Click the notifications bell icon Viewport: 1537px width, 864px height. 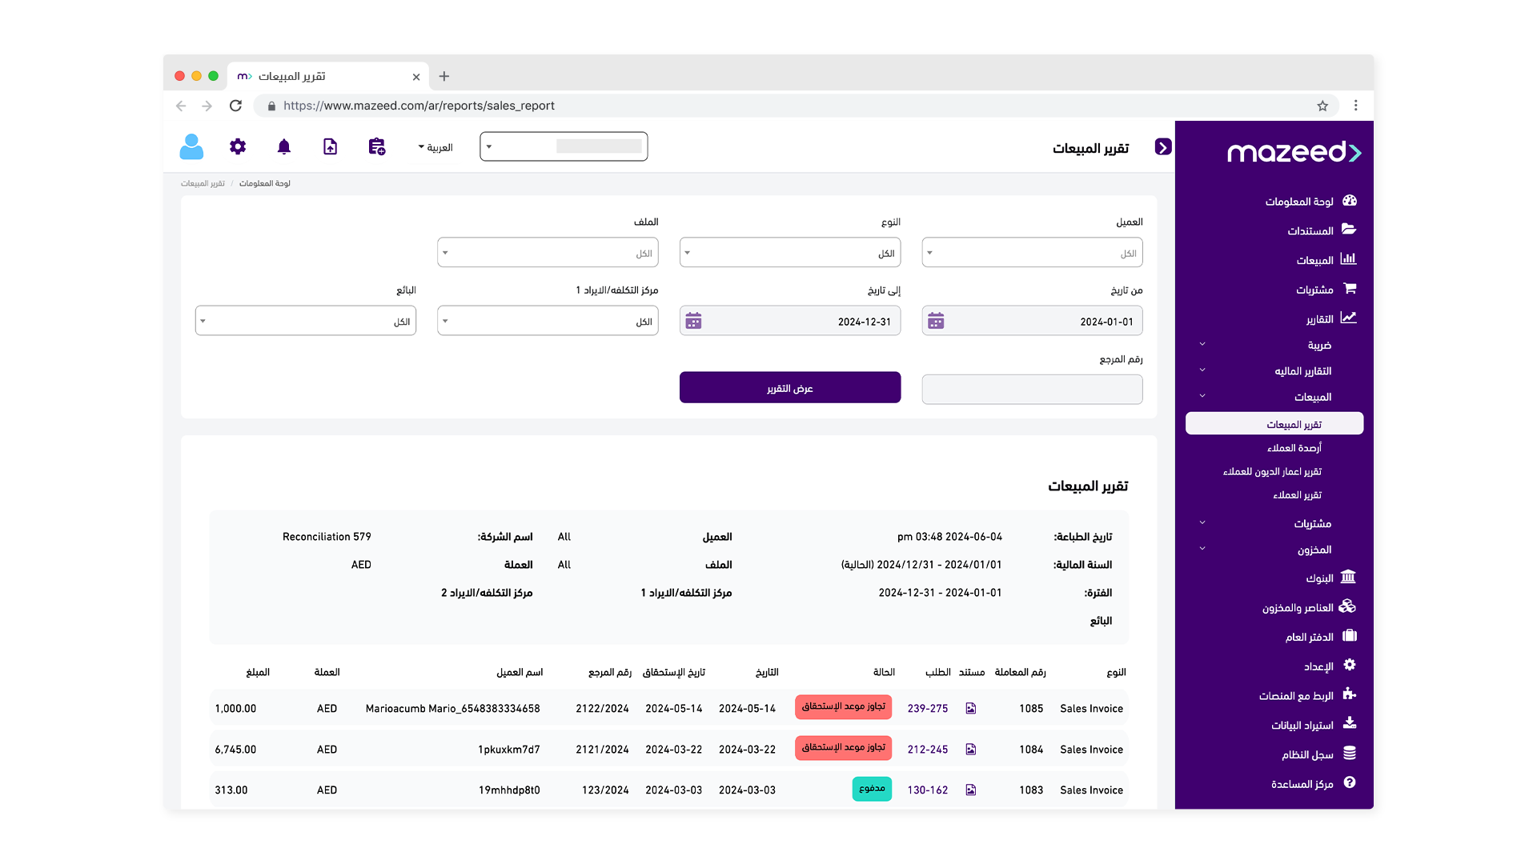tap(284, 146)
